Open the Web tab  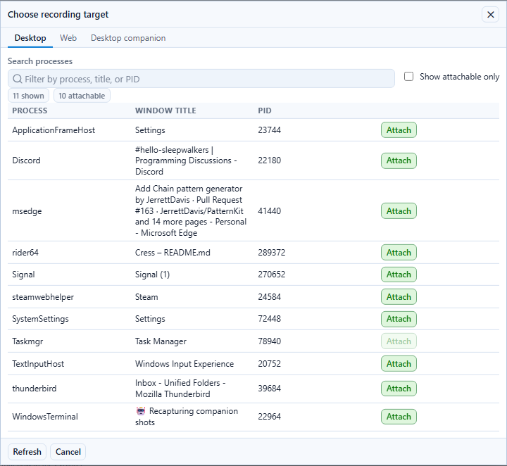pyautogui.click(x=68, y=38)
